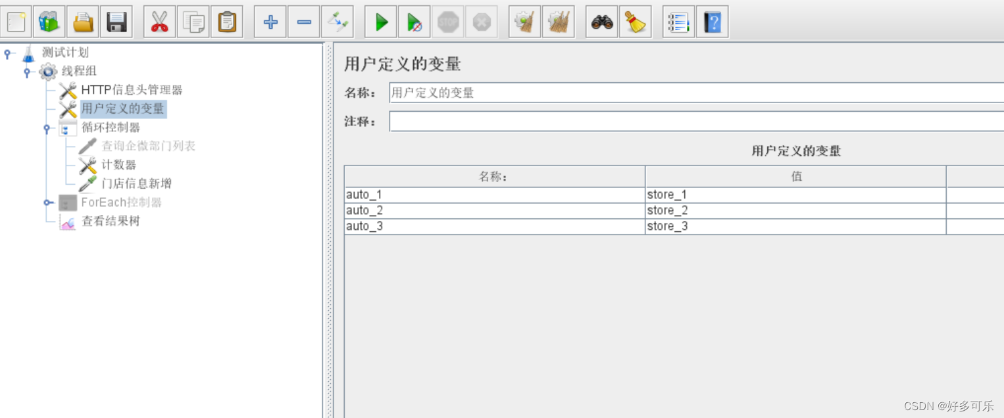The width and height of the screenshot is (1004, 418).
Task: Save the current test plan
Action: coord(116,21)
